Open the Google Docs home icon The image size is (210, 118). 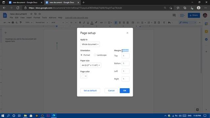click(x=5, y=15)
